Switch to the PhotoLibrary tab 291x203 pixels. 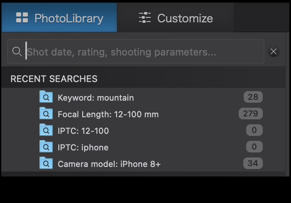[x=59, y=18]
